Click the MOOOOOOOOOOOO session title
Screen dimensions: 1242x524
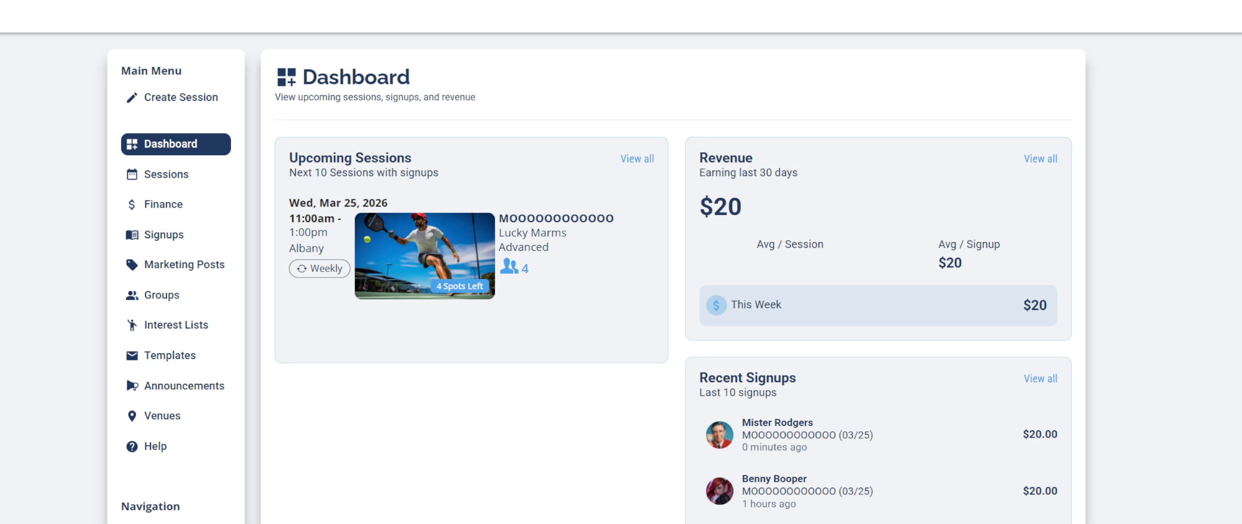pyautogui.click(x=556, y=218)
